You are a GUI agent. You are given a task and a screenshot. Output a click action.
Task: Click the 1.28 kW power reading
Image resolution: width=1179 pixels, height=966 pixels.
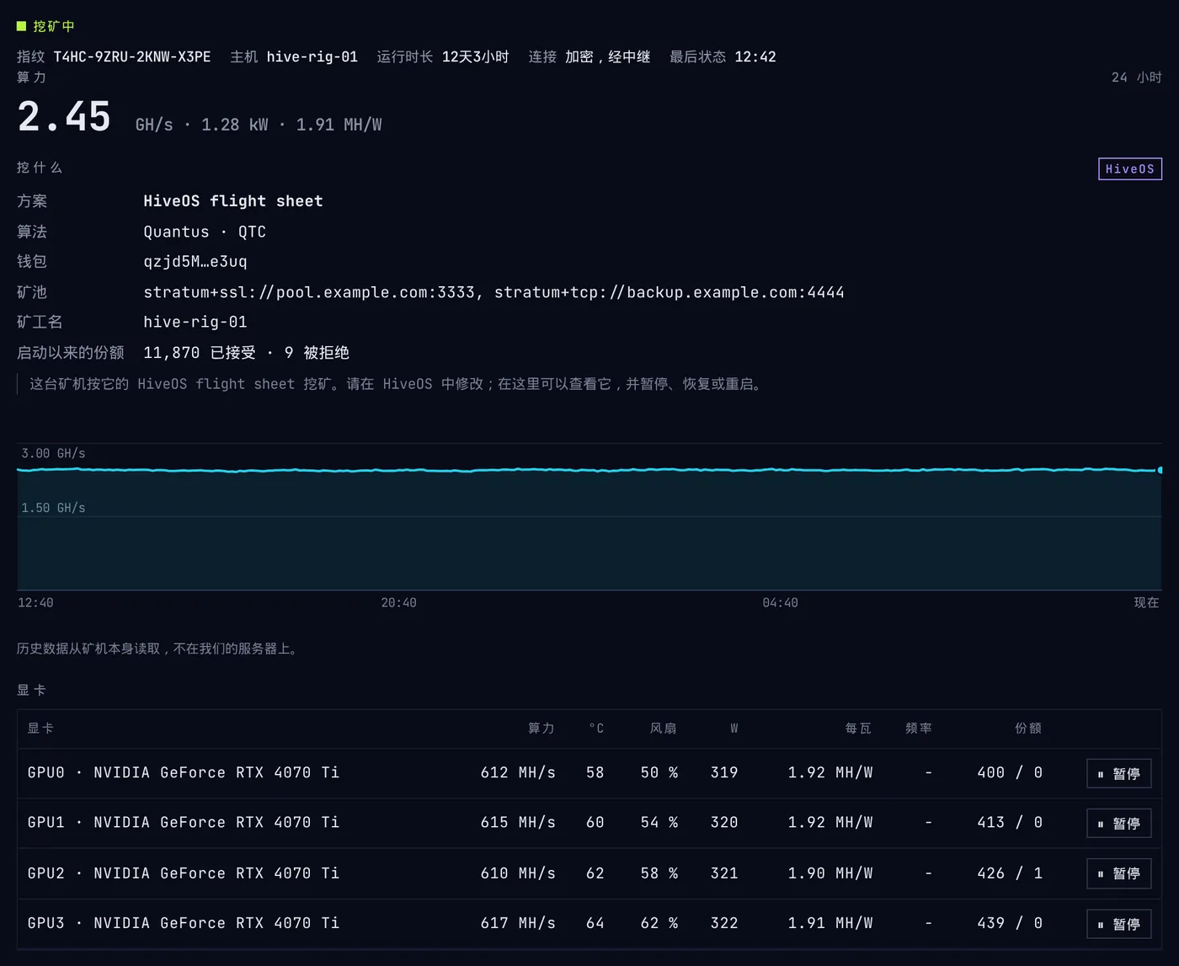pyautogui.click(x=234, y=125)
